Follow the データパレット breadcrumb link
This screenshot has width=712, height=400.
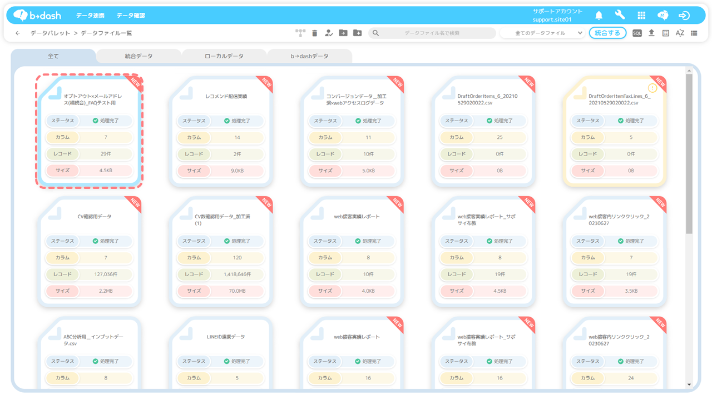(50, 33)
